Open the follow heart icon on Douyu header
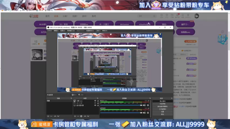This screenshot has width=230, height=129. click(167, 16)
